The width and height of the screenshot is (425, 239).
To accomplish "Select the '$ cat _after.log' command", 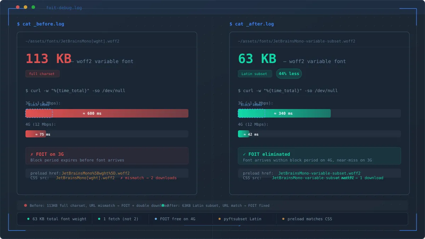I will (x=251, y=24).
